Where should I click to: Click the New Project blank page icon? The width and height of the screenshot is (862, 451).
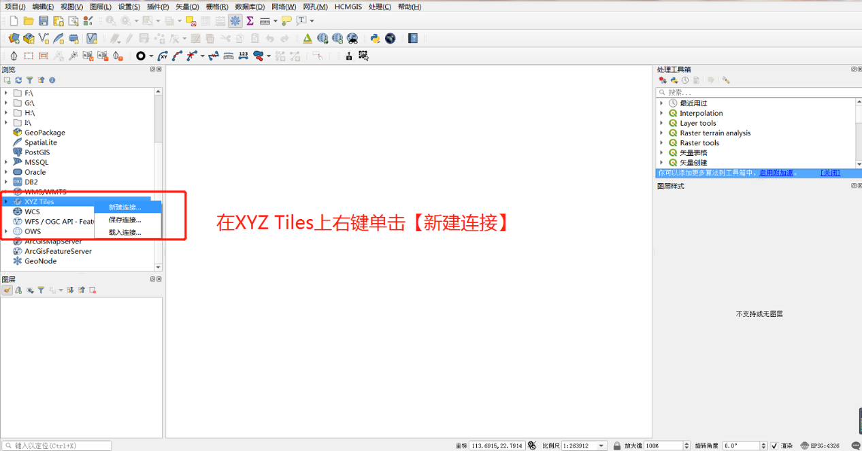[14, 21]
